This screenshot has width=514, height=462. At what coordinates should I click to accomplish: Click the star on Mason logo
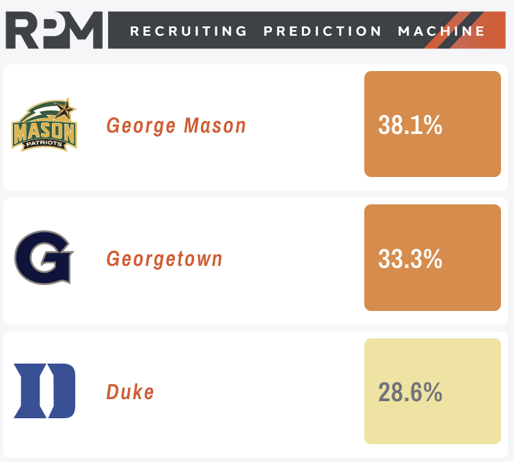(x=65, y=109)
